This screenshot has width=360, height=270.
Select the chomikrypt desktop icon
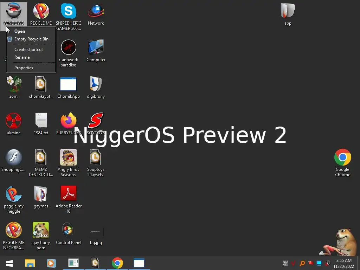[x=41, y=87]
